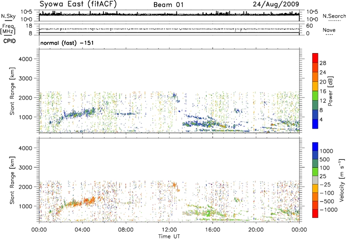Click the 04:00 time axis tick label

click(82, 230)
